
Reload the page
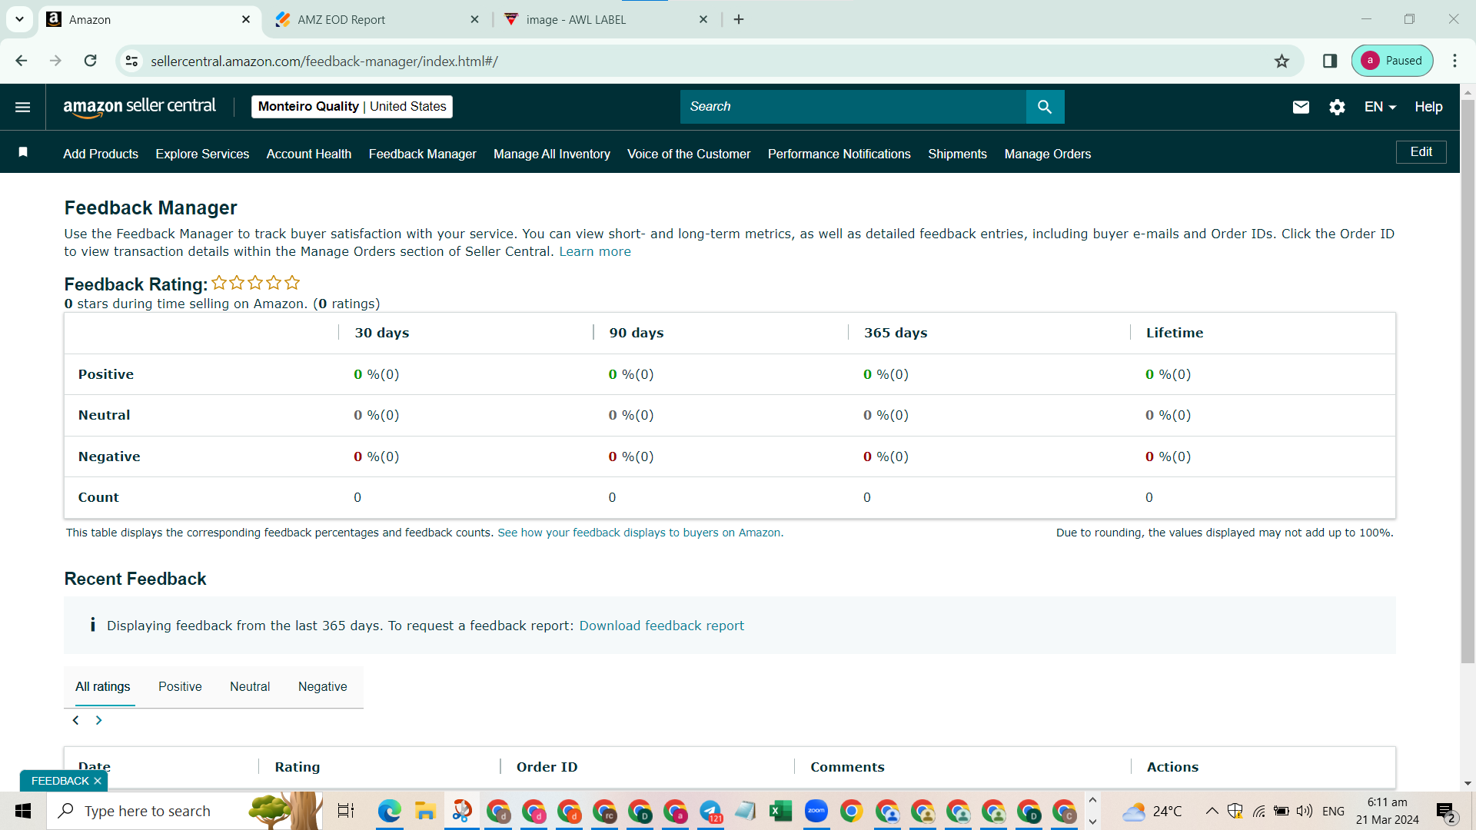(90, 61)
